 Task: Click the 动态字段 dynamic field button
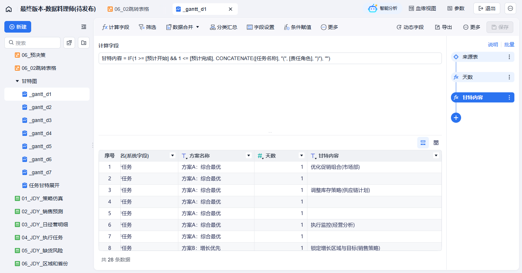point(410,27)
